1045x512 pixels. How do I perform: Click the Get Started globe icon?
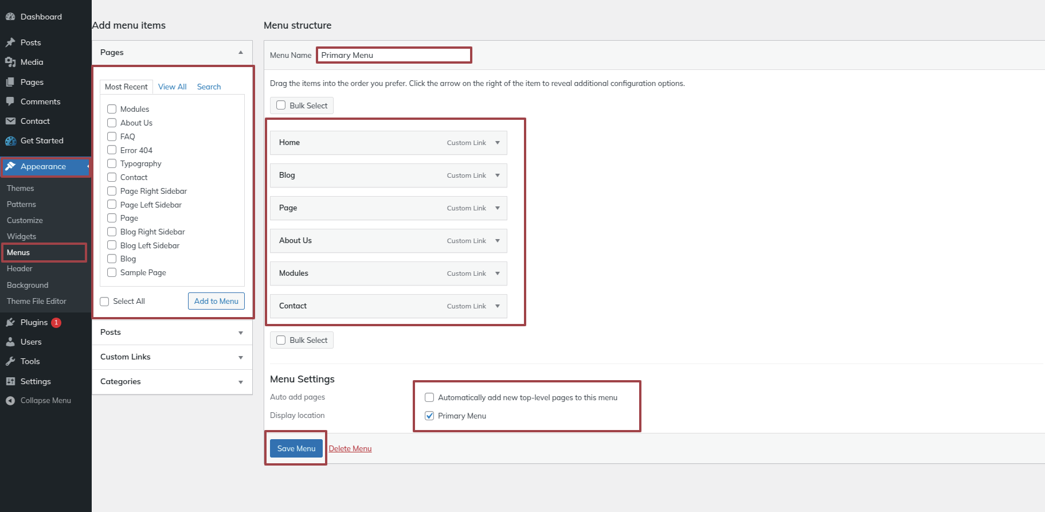pyautogui.click(x=10, y=140)
